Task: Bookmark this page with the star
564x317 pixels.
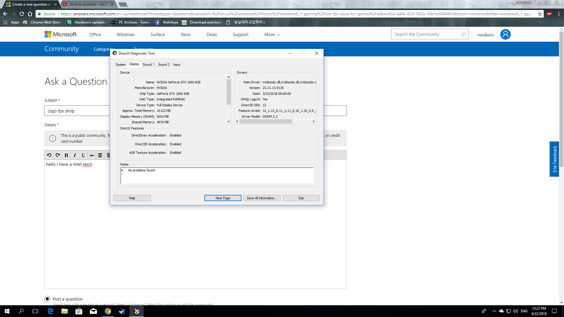Action: [x=540, y=14]
